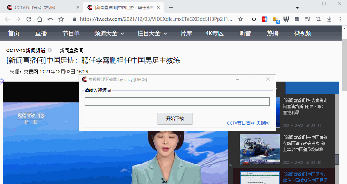Open the tab search dropdown arrow
The image size is (347, 184).
(297, 7)
